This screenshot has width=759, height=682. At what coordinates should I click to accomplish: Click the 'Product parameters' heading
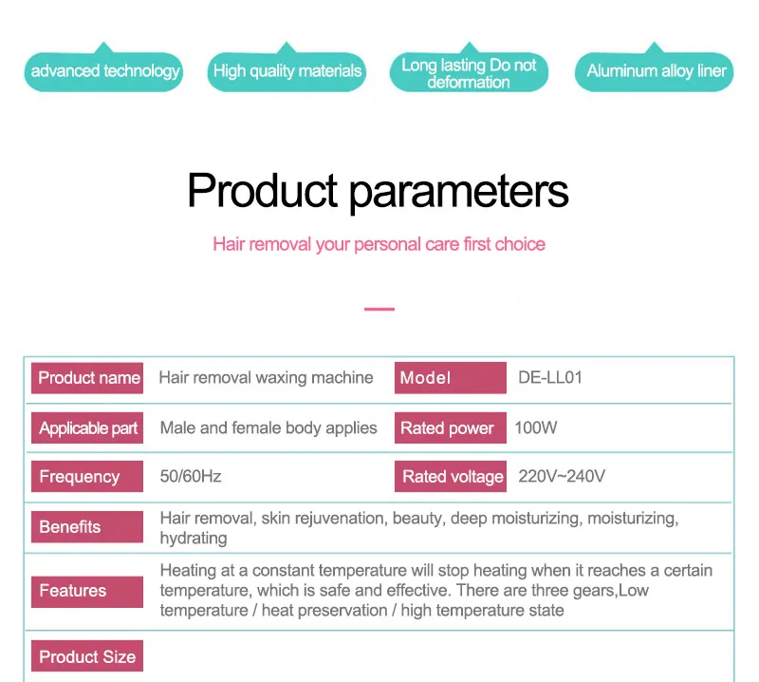[x=378, y=191]
